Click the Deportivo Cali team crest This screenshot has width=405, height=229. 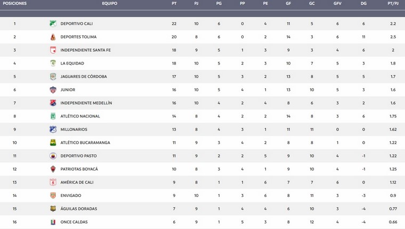[x=53, y=23]
